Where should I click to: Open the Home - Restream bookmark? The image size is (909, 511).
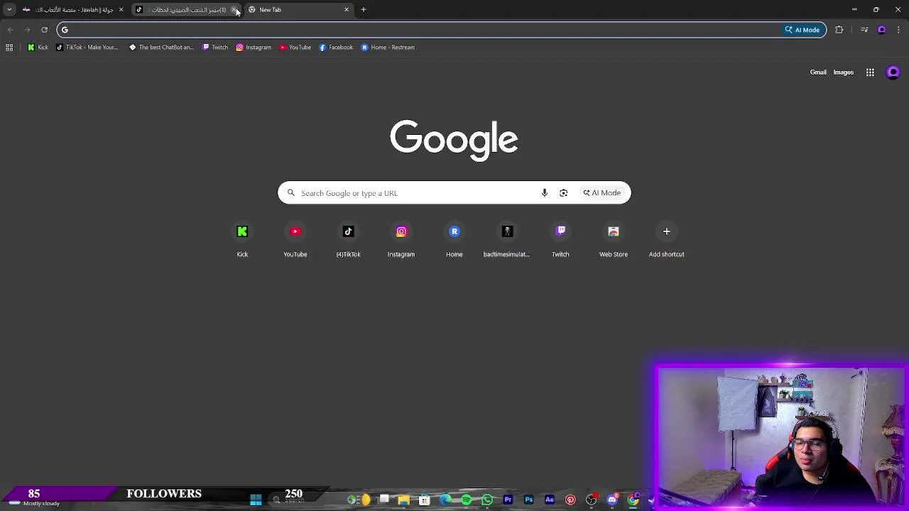388,48
